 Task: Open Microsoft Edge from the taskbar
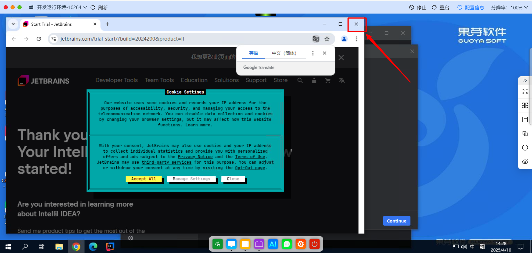tap(93, 246)
